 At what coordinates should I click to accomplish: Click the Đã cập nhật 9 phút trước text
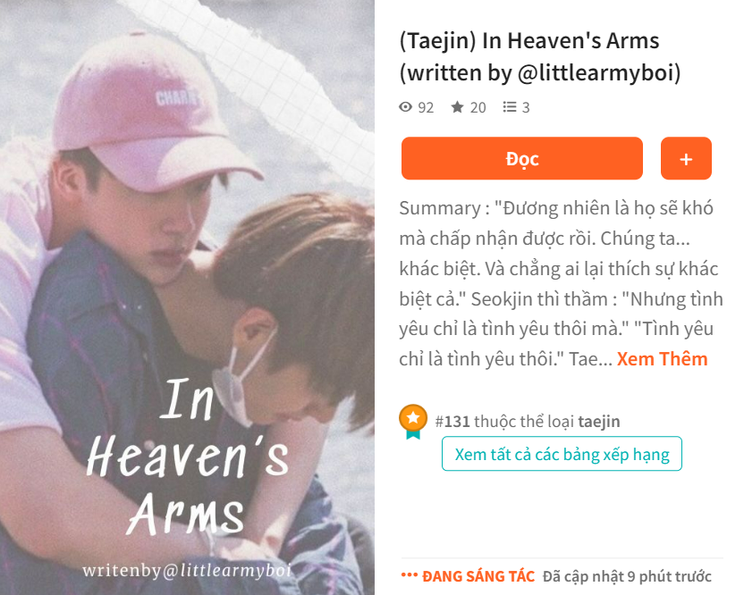pos(627,576)
